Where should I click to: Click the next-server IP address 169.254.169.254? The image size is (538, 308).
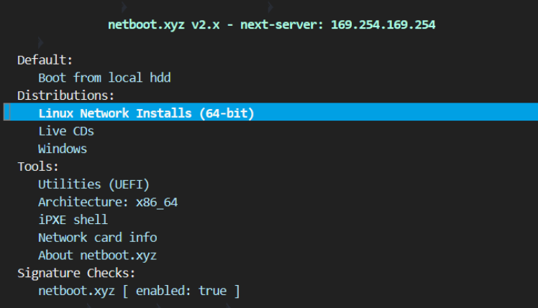click(x=383, y=24)
